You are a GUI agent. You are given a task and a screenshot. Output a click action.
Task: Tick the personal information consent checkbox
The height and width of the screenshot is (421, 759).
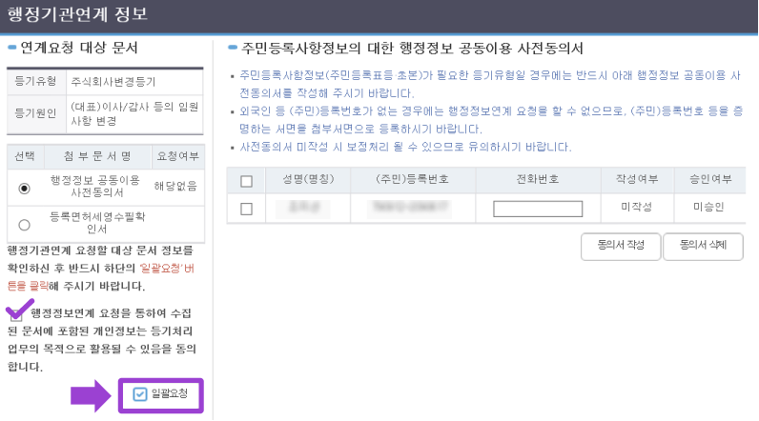(16, 313)
